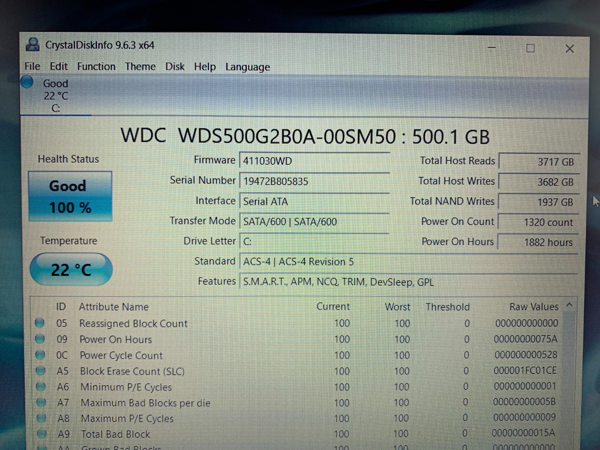Click the Health Status label
The image size is (600, 450).
68,159
